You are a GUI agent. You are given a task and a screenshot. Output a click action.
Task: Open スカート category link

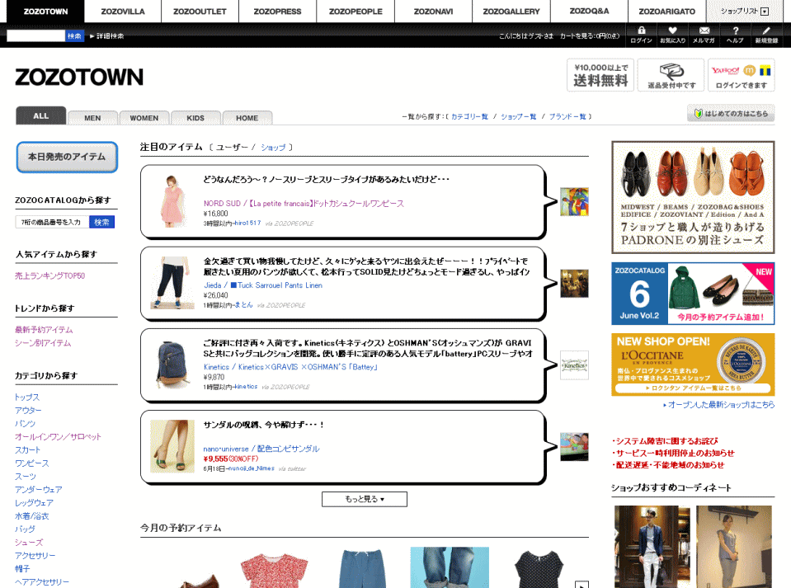coord(28,449)
